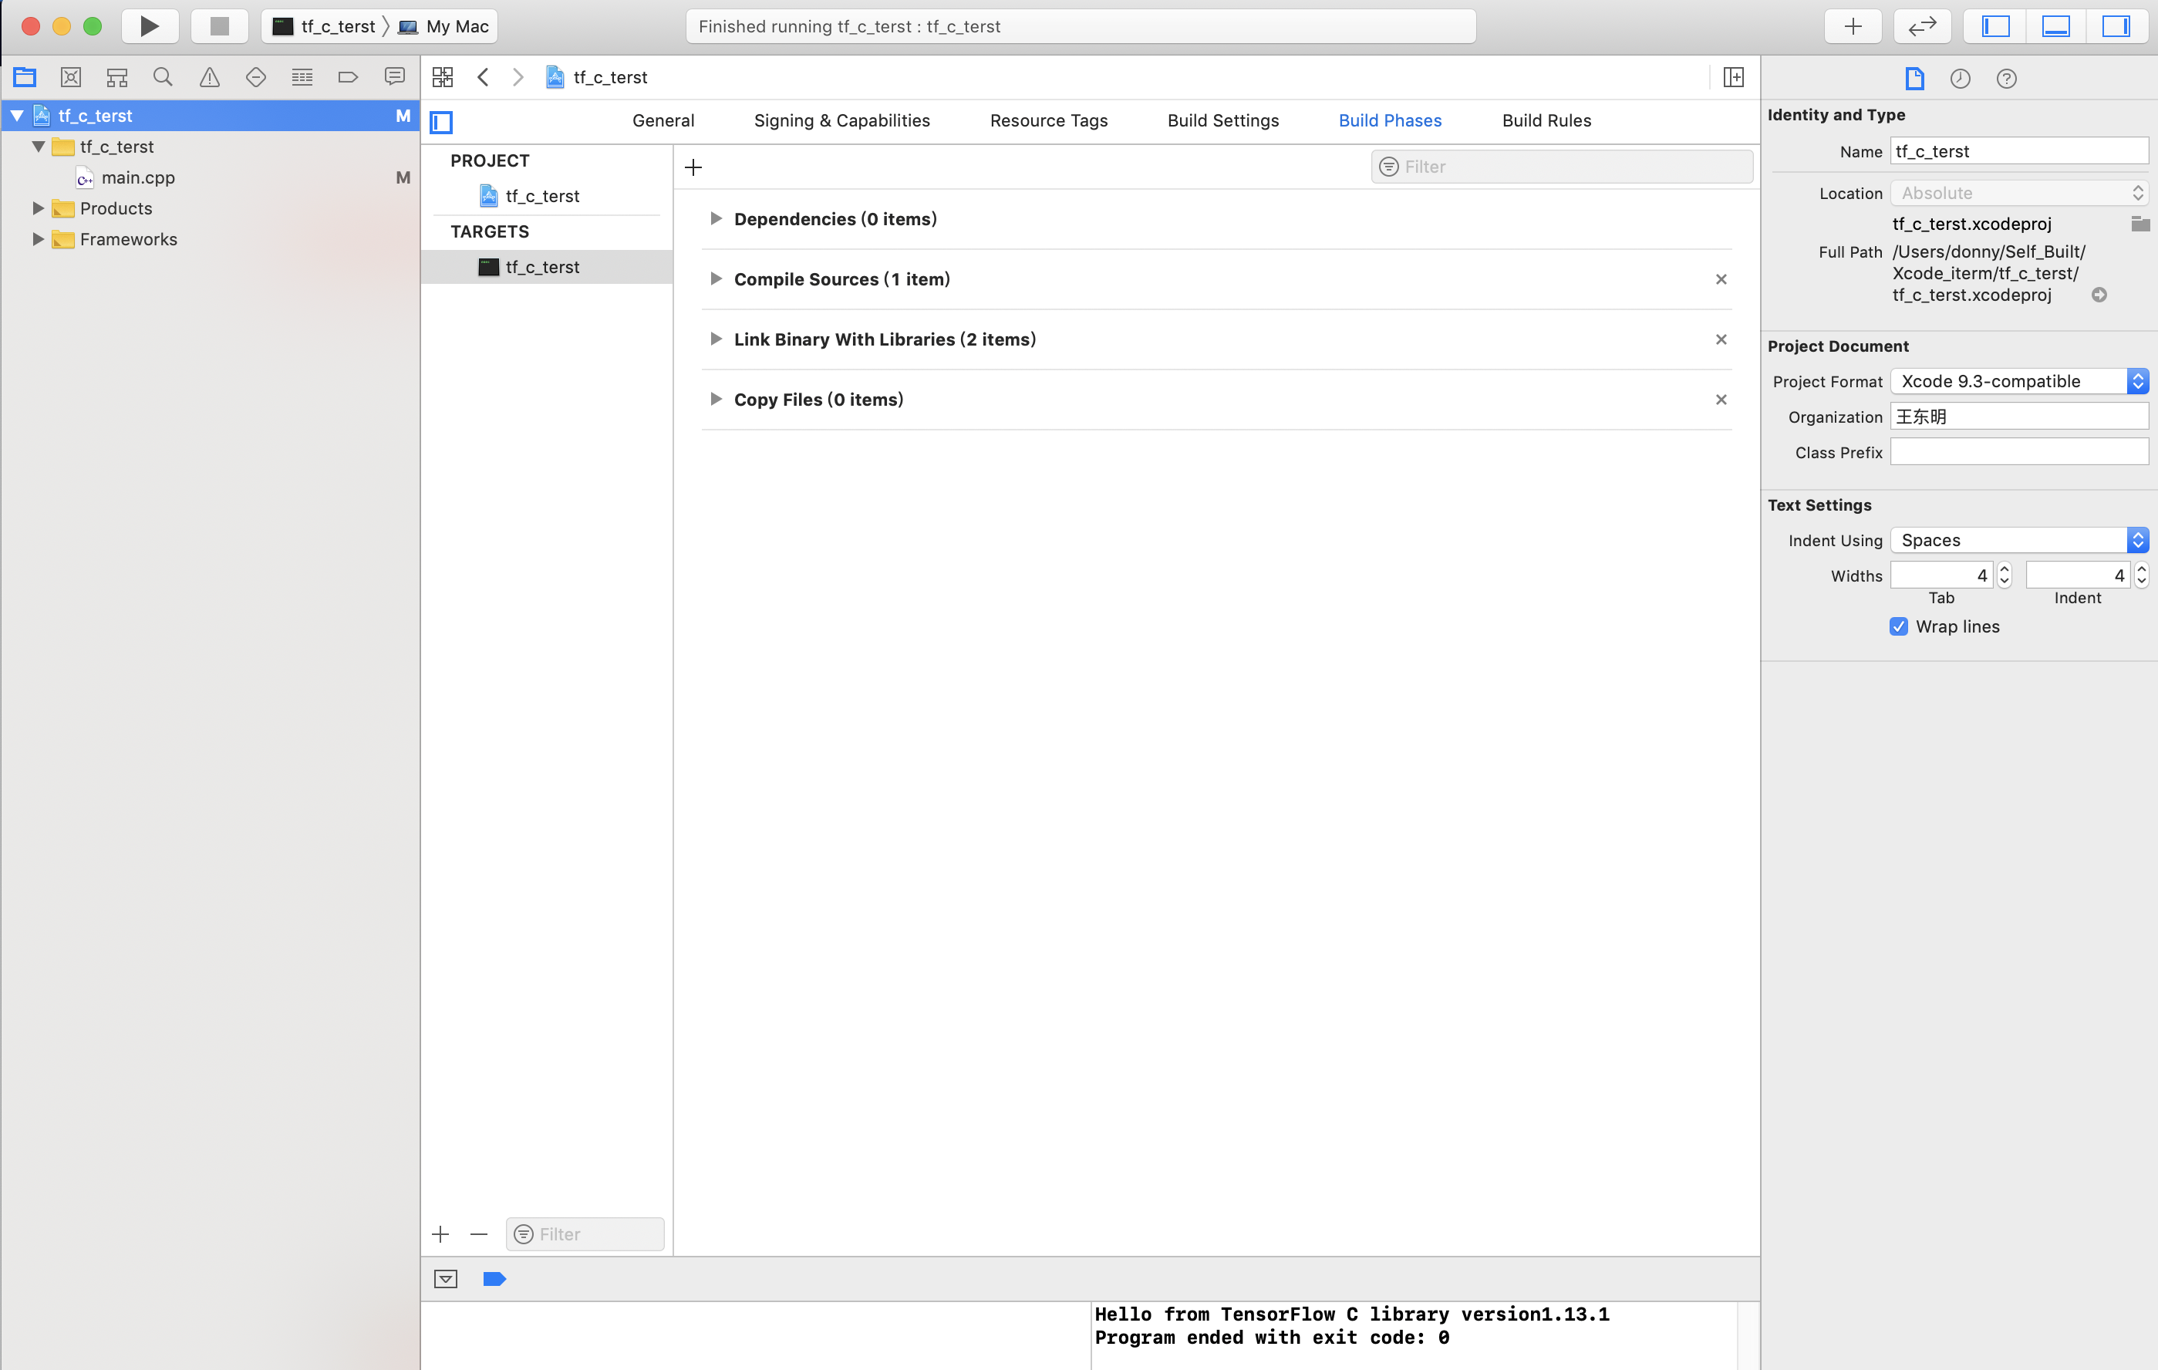Open the Project Format dropdown
This screenshot has height=1370, width=2158.
point(2018,381)
